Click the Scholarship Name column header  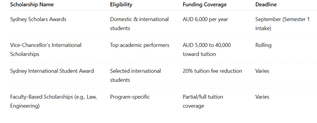[x=32, y=5]
